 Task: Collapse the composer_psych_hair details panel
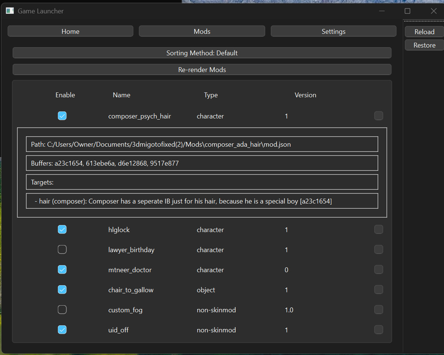[139, 116]
